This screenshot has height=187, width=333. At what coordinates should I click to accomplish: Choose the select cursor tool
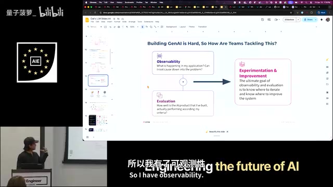(x=143, y=27)
